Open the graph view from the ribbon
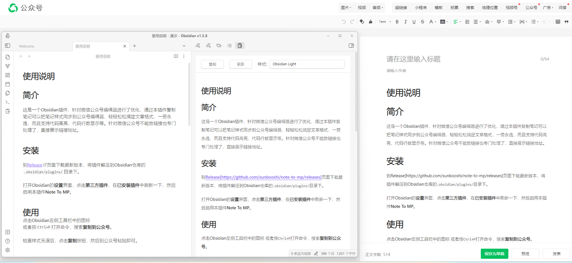Image resolution: width=572 pixels, height=263 pixels. [8, 66]
